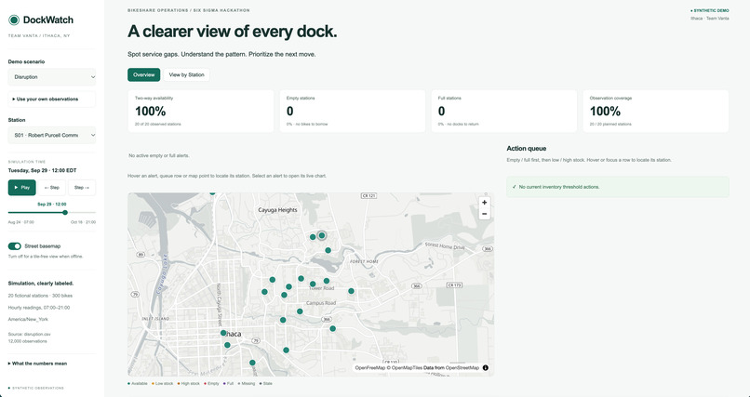Click the SYNTHETIC DEMO badge
Viewport: 750px width, 397px height.
coord(710,10)
